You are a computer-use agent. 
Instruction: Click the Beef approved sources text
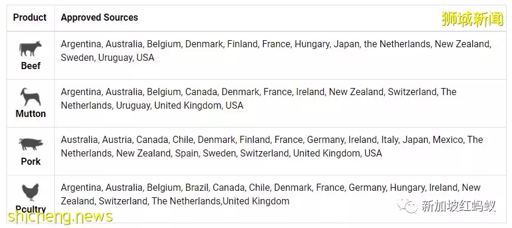[x=276, y=51]
